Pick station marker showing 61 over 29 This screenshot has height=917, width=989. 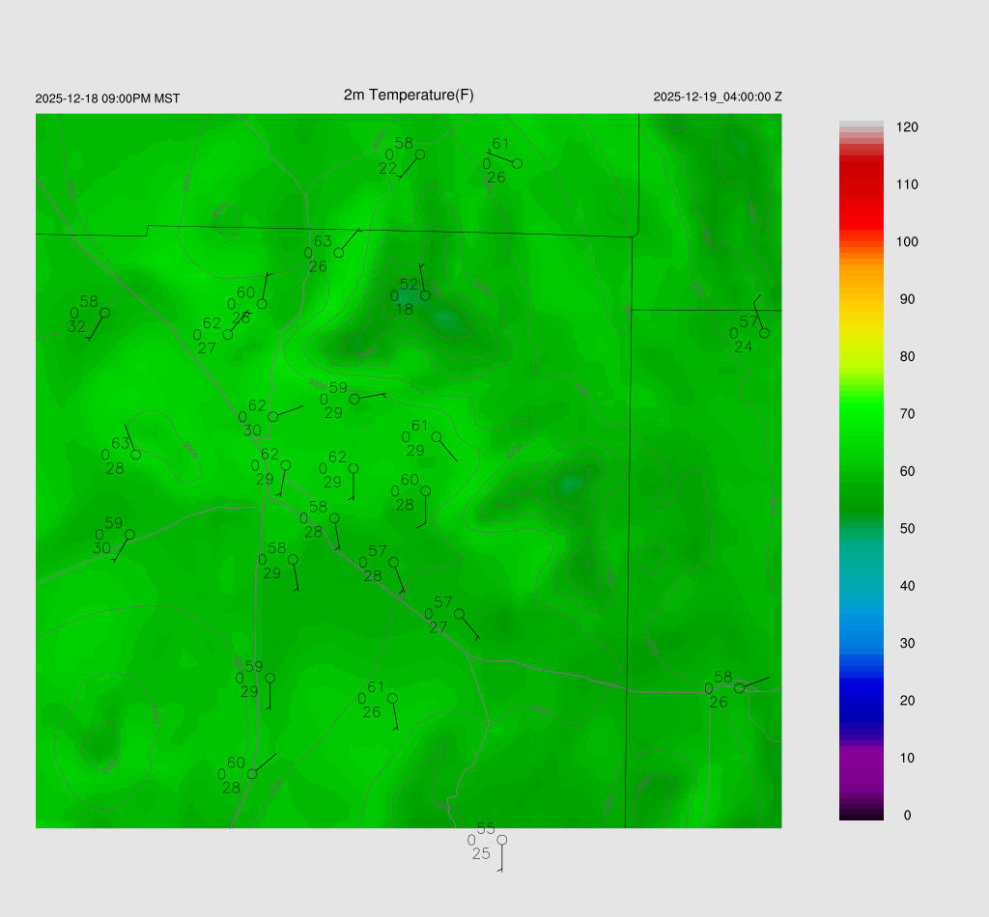(437, 436)
